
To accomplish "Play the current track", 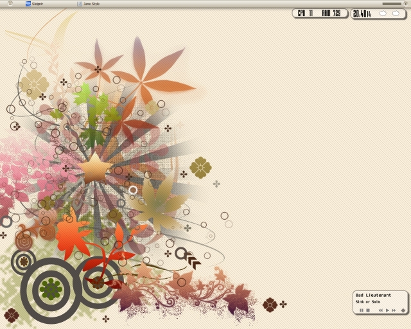I will tap(387, 310).
